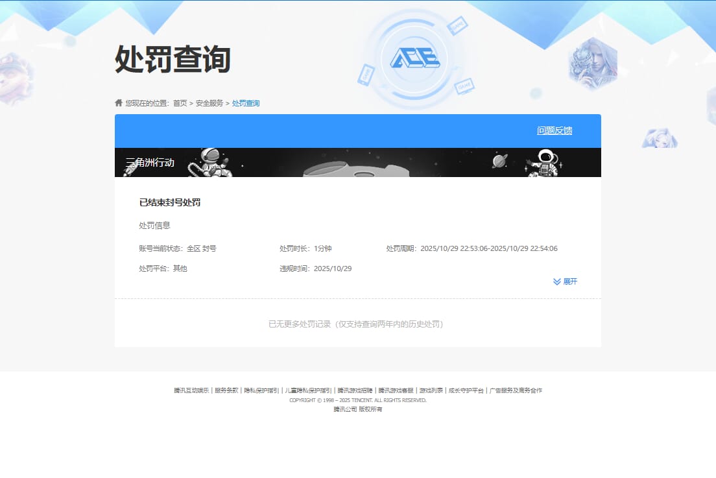Open the 首页 breadcrumb link

click(x=180, y=103)
